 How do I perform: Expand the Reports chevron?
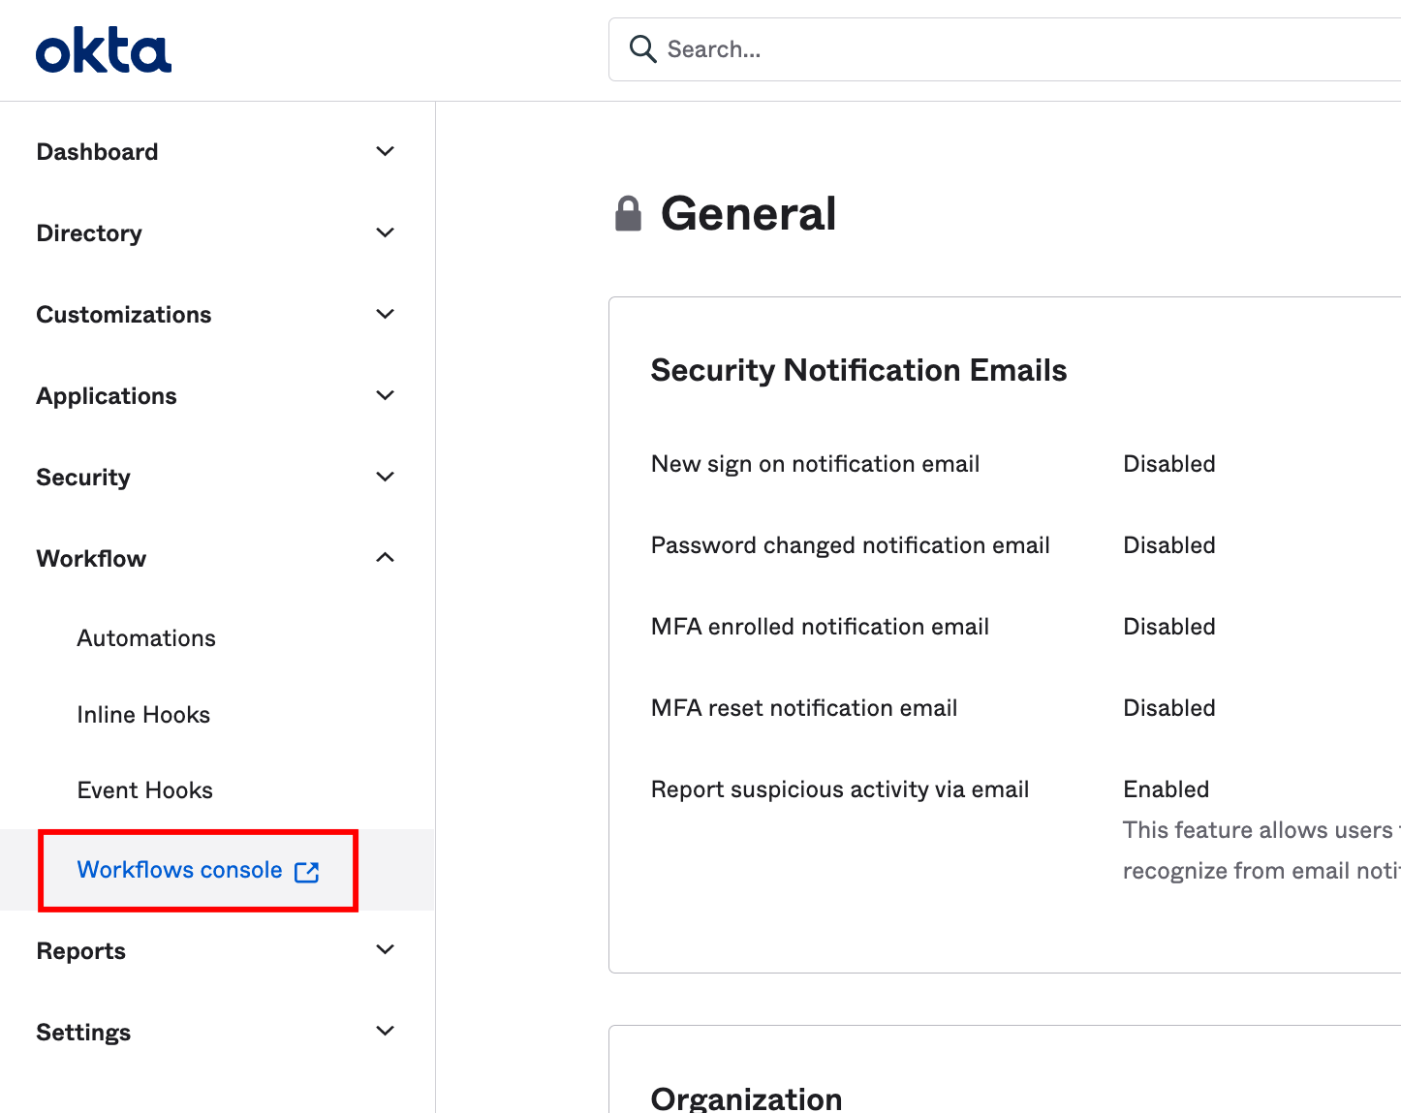pos(385,950)
